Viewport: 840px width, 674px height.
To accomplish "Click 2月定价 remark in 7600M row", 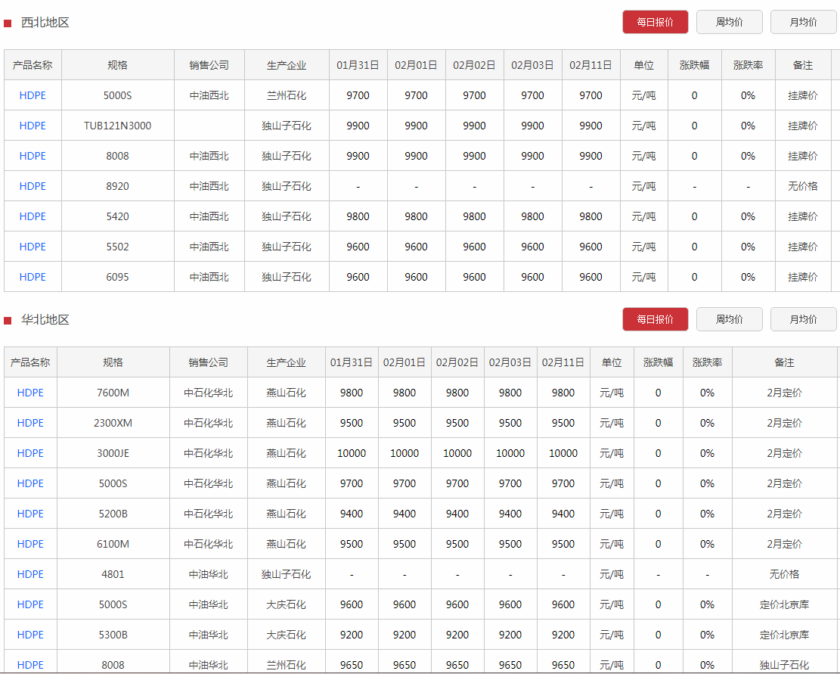I will click(x=784, y=393).
